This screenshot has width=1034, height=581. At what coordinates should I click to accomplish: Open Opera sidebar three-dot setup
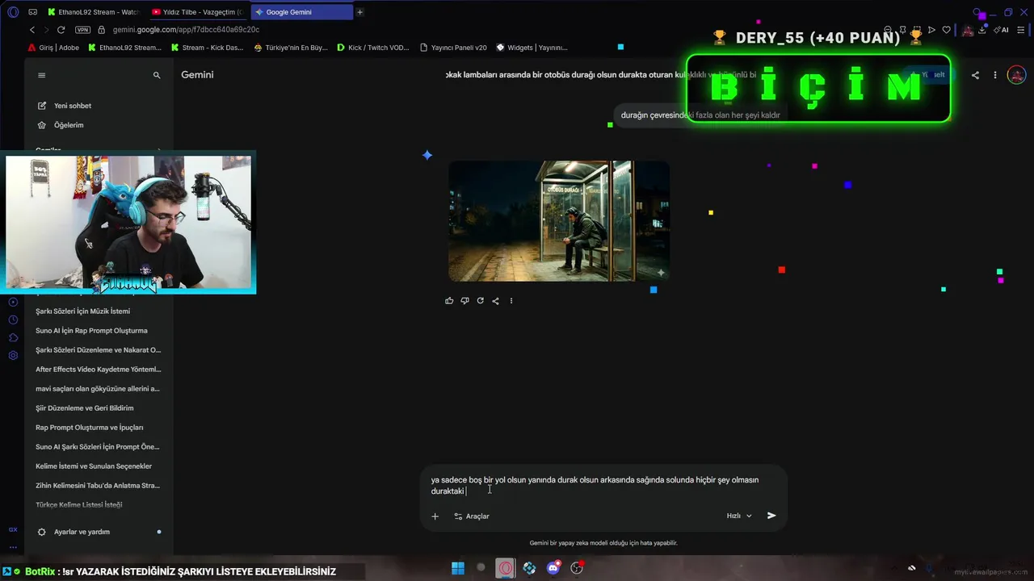[x=12, y=547]
